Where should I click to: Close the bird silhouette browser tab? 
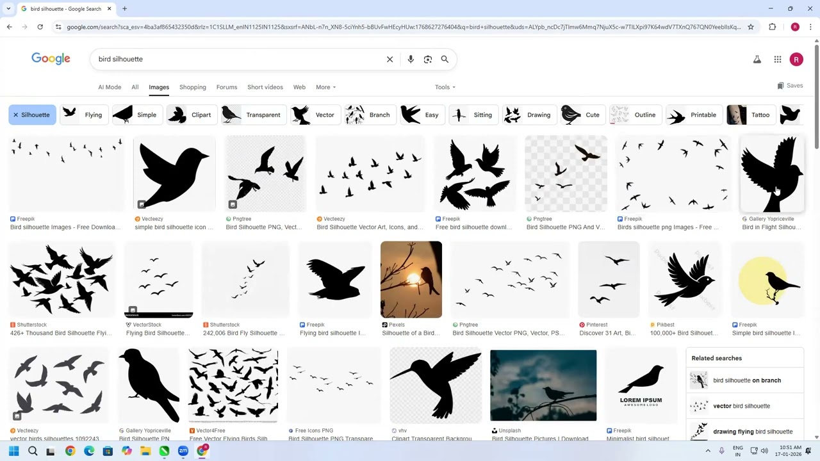(109, 9)
